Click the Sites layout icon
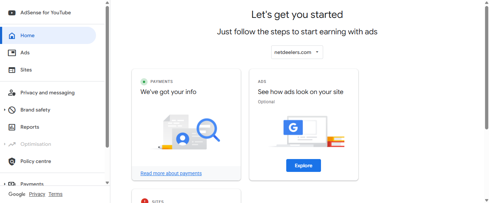 pos(12,70)
